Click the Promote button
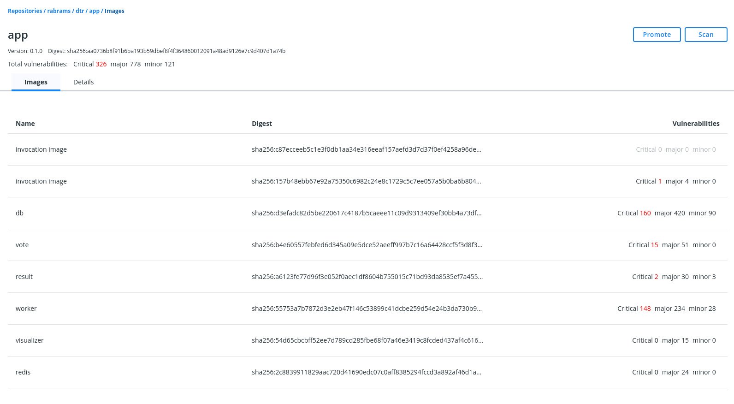 (657, 35)
